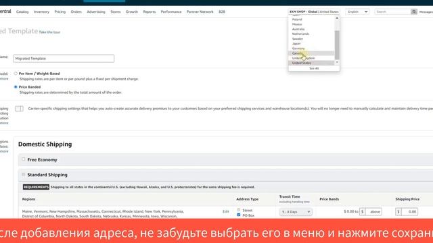
Task: Click the marketplace list scroll-up arrow
Action: click(x=337, y=18)
